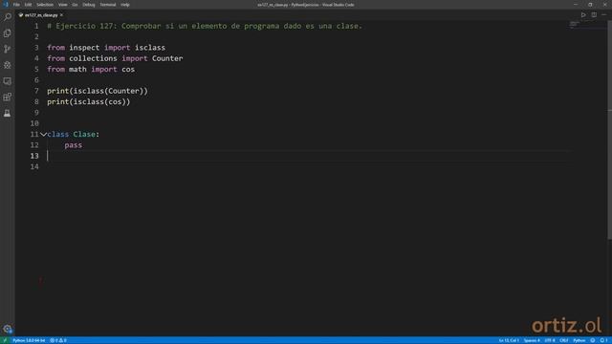Open the File menu
This screenshot has width=612, height=344.
tap(16, 5)
